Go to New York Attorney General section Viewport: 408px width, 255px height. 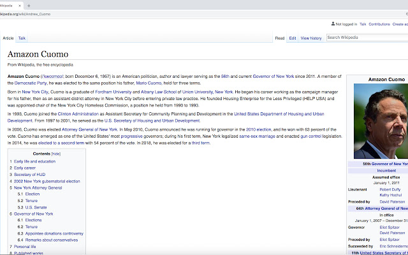38,187
